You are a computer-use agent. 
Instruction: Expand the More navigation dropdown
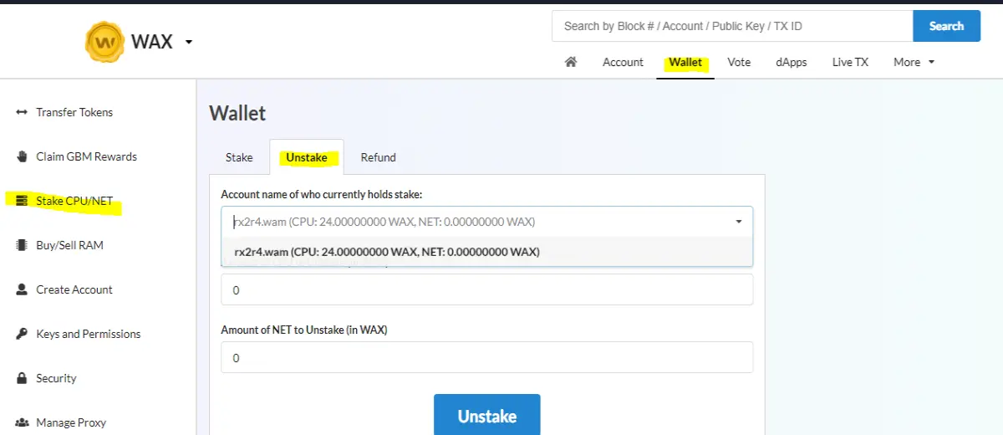click(914, 62)
